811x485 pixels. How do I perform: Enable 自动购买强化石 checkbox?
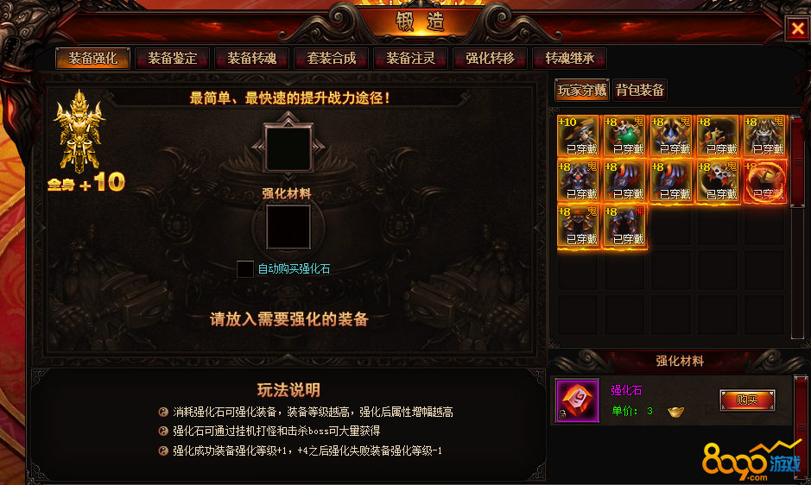tap(244, 269)
